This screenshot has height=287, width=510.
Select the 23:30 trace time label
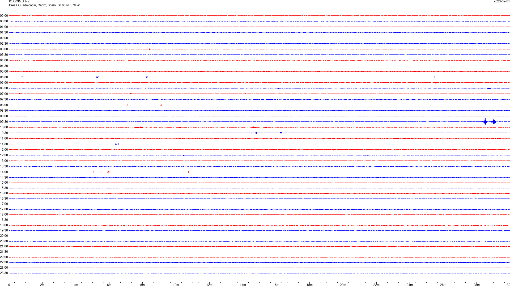tap(4, 273)
